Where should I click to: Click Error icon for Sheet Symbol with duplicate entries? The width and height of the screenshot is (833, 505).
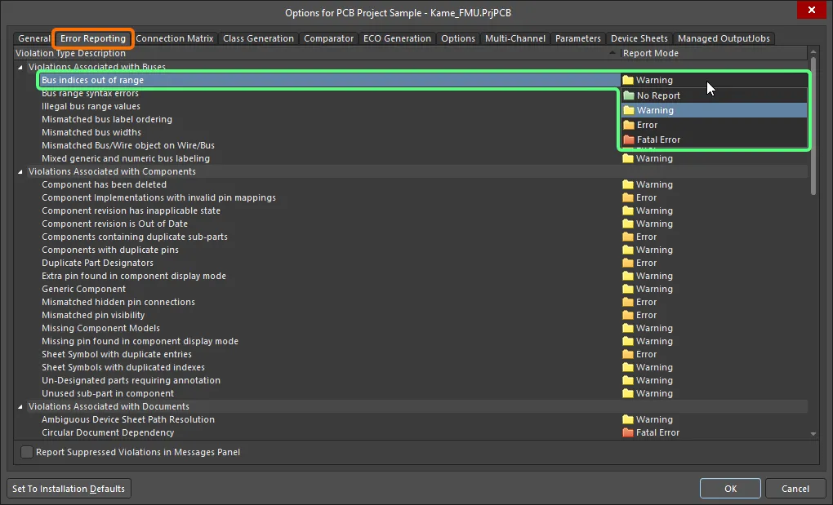point(628,354)
